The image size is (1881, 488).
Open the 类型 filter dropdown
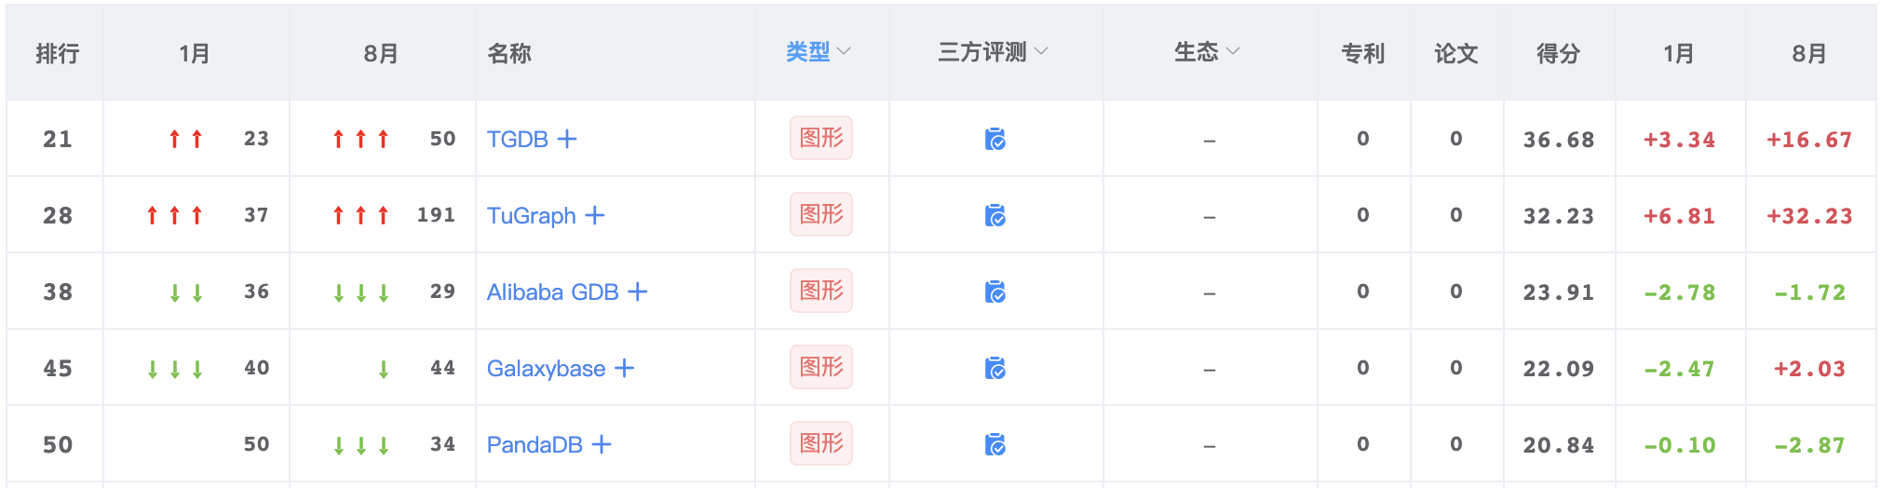(818, 52)
